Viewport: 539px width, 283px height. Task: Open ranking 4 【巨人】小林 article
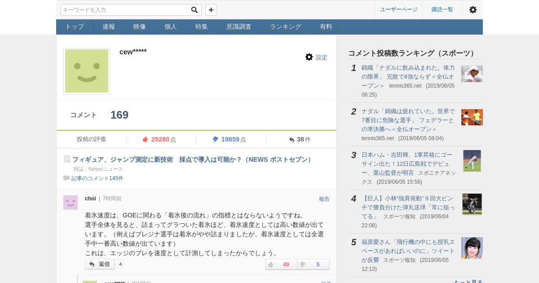(408, 208)
